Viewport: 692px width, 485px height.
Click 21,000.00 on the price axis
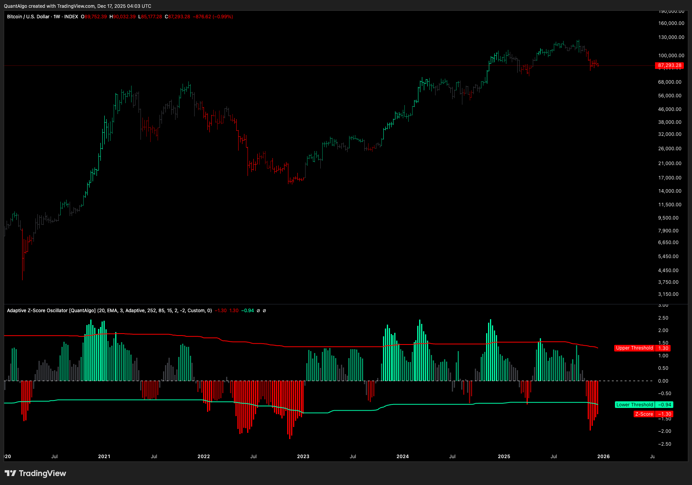tap(670, 163)
